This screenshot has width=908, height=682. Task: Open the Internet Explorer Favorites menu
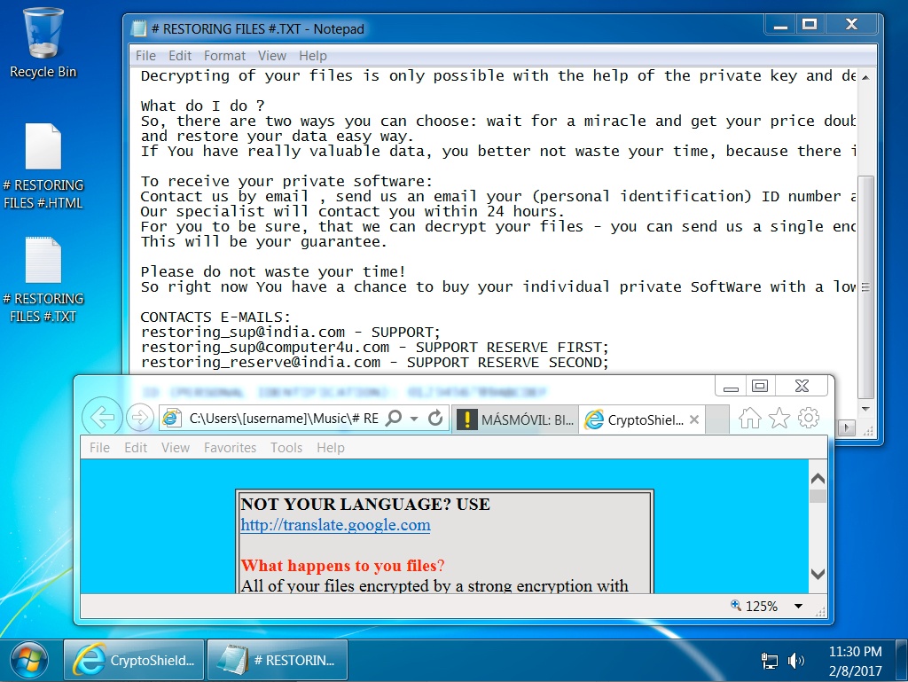tap(230, 448)
